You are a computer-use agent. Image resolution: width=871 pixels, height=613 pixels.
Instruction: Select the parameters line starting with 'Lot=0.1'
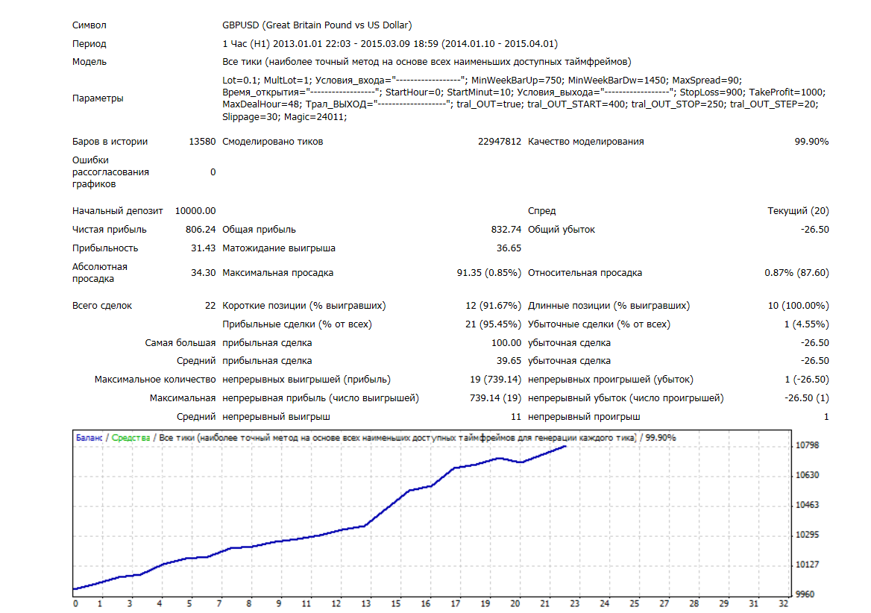(x=482, y=80)
